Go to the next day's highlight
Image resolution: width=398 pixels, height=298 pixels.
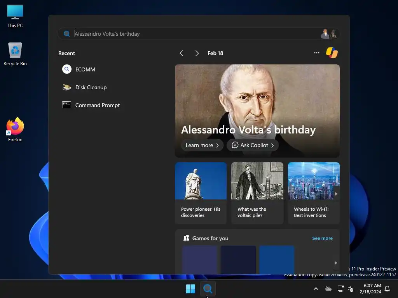coord(197,53)
